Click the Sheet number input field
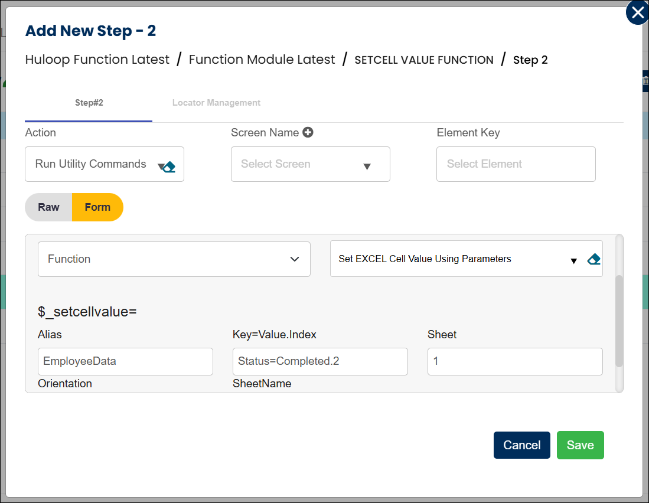649x503 pixels. [x=514, y=361]
